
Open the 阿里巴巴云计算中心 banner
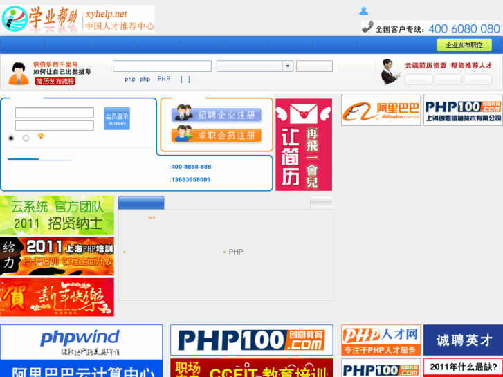coord(81,368)
